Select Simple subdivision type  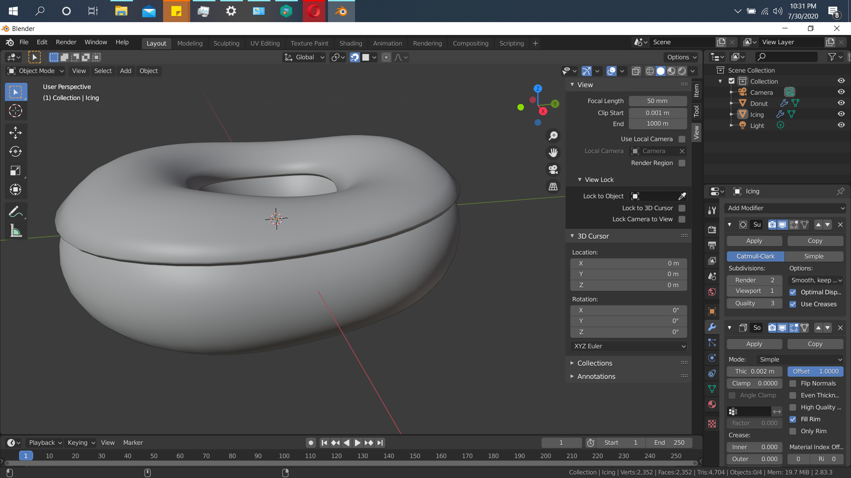click(814, 256)
